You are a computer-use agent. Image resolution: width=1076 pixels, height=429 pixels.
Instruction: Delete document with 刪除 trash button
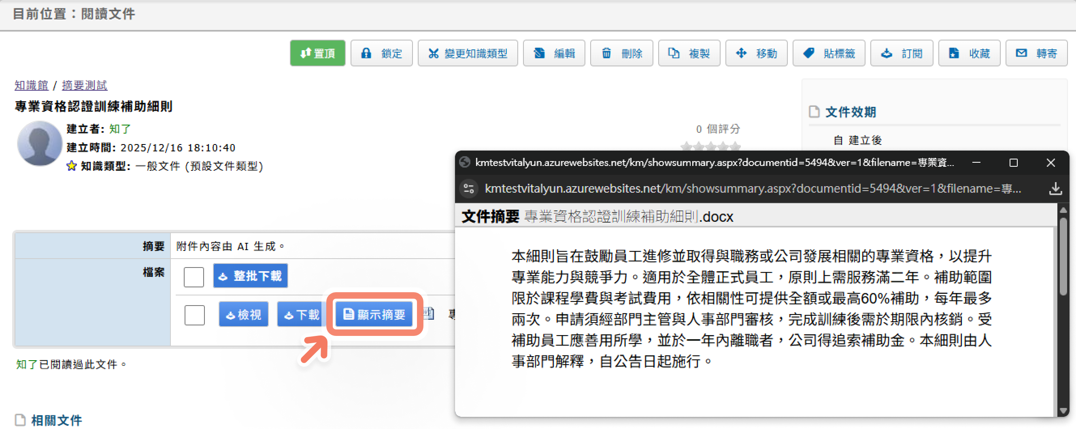621,53
